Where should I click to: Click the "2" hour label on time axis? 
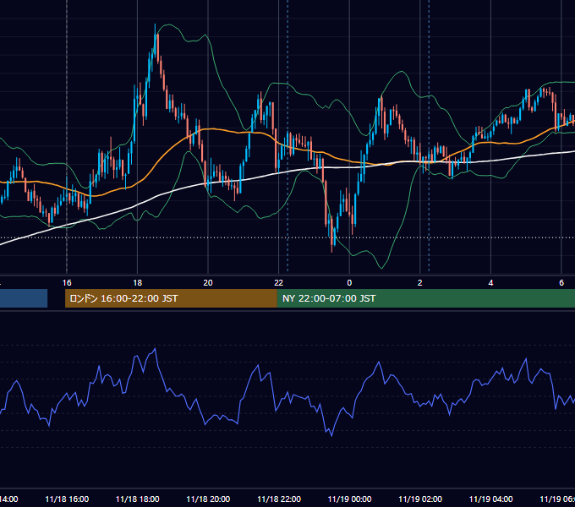[x=420, y=283]
